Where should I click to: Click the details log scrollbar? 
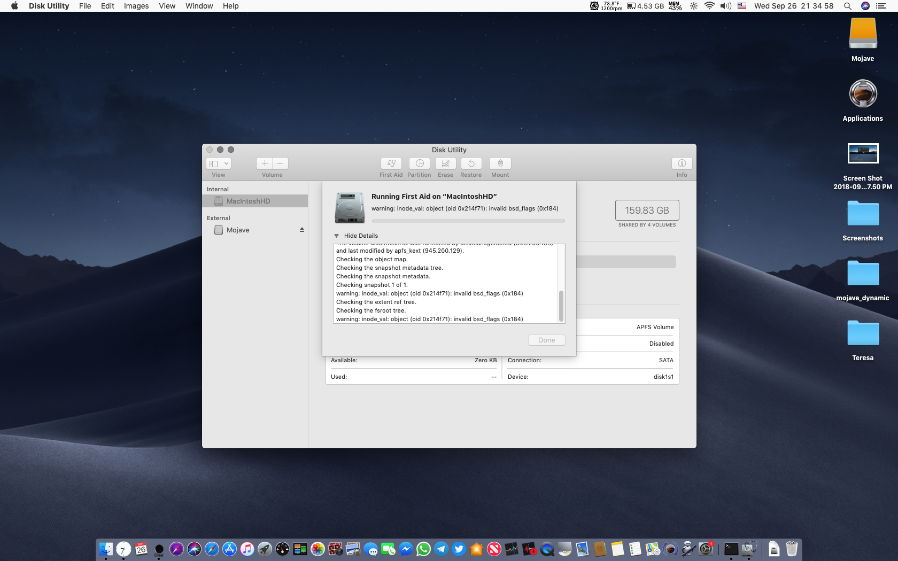[561, 306]
